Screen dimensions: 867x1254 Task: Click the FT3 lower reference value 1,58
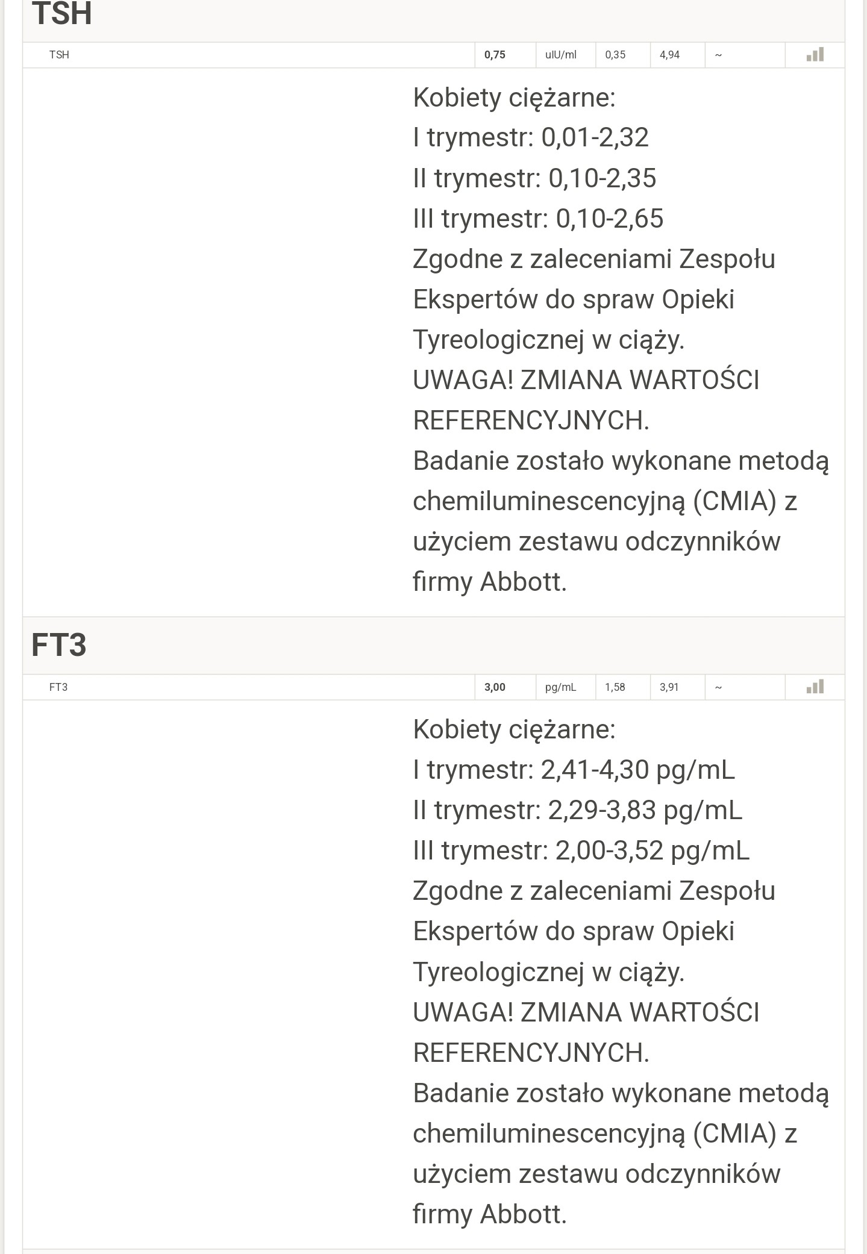click(615, 687)
